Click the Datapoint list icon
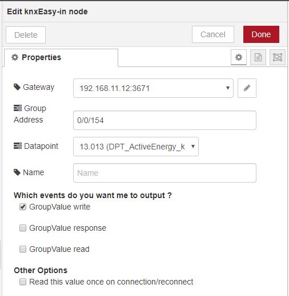 click(18, 146)
